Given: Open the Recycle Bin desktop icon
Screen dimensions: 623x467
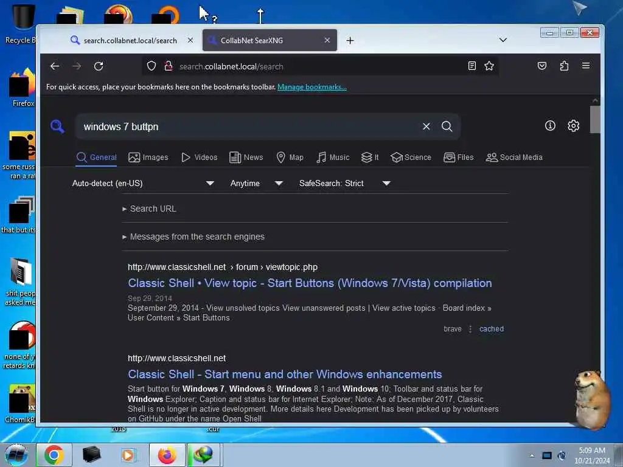Looking at the screenshot, I should click(22, 24).
